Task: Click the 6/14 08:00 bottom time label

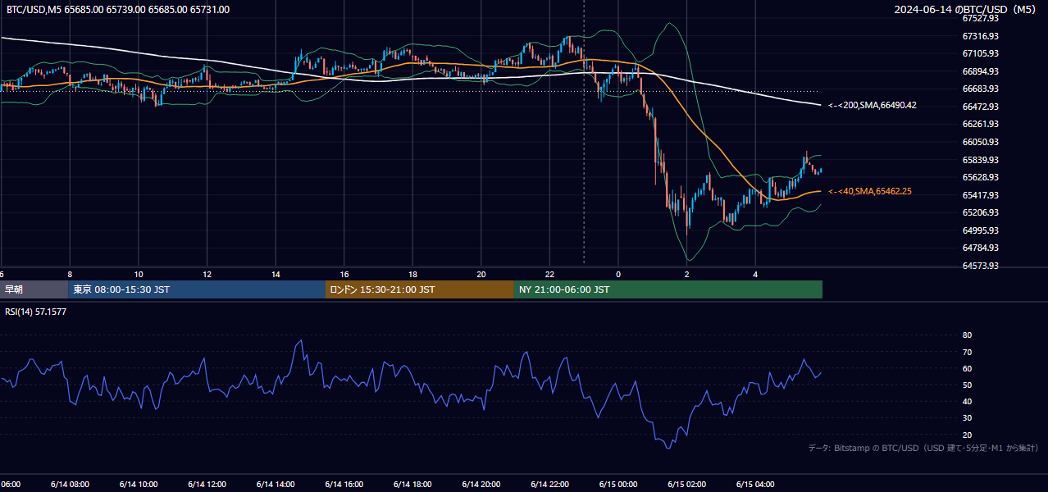Action: [70, 484]
